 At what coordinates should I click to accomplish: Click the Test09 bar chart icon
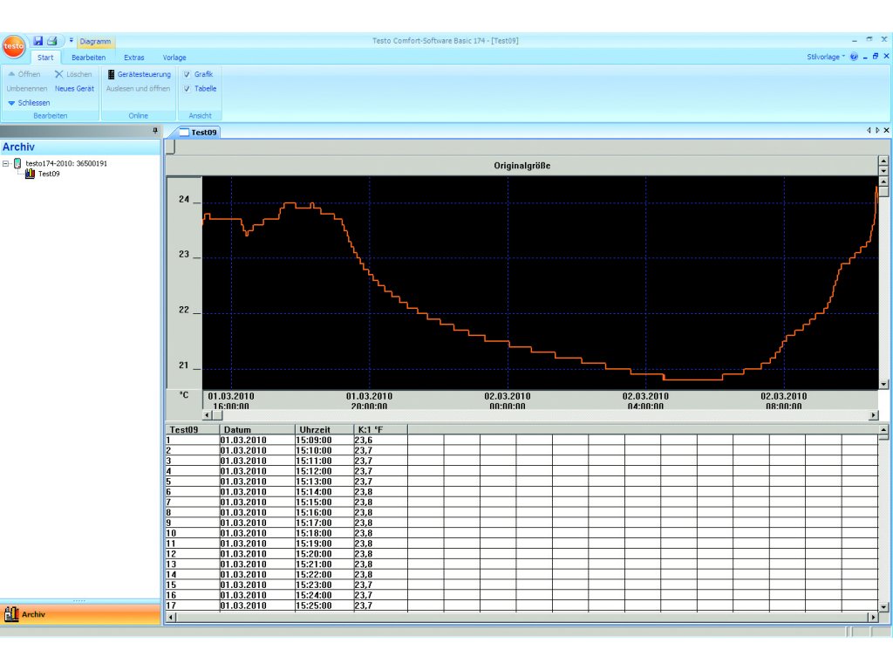click(x=30, y=174)
